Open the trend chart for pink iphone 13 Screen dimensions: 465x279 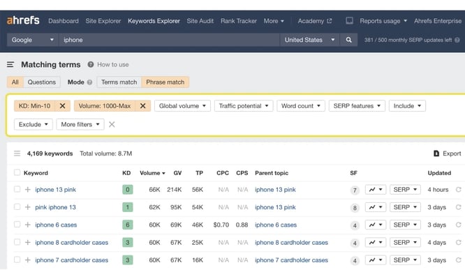click(376, 207)
